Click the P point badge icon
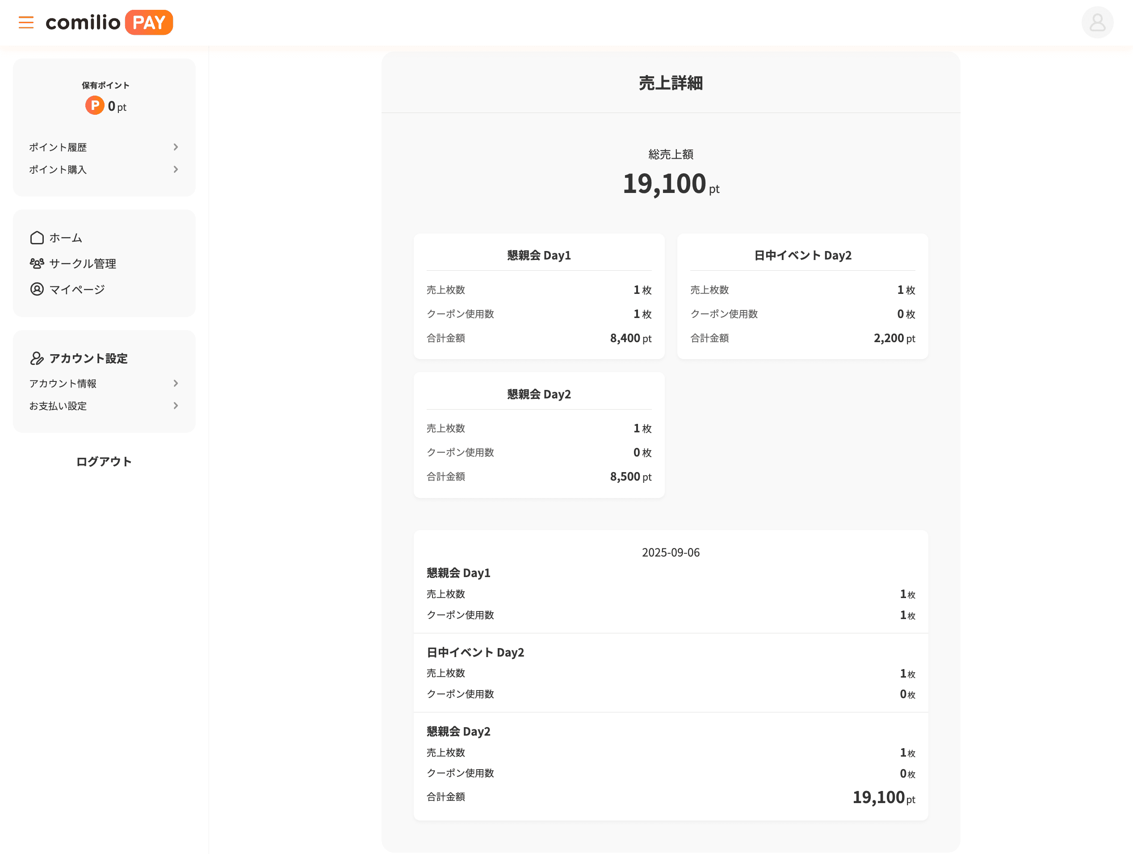The image size is (1133, 854). [x=94, y=106]
